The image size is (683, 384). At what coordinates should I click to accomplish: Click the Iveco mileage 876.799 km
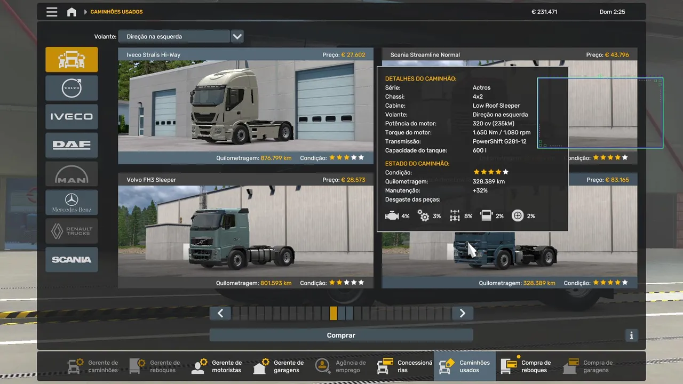point(276,158)
